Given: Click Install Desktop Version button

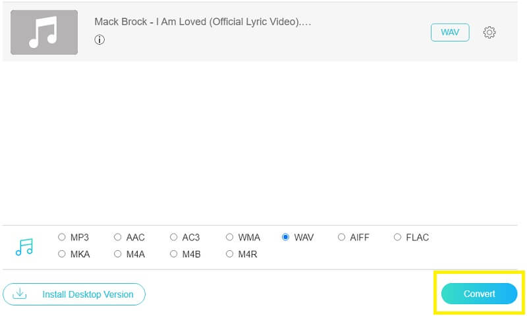Looking at the screenshot, I should click(74, 294).
